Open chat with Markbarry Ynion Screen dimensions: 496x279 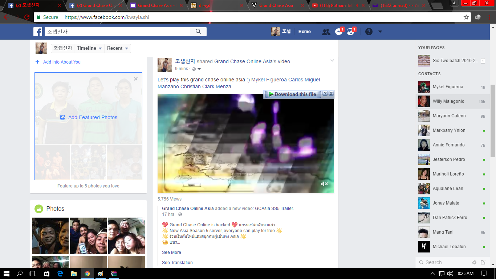pos(452,130)
